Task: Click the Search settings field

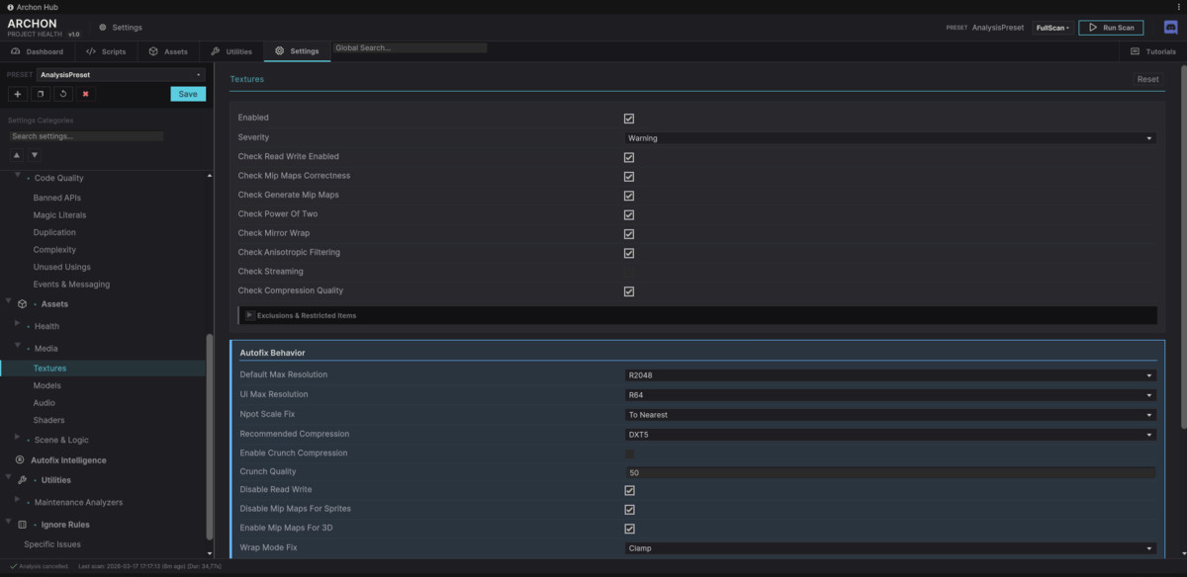Action: point(86,136)
